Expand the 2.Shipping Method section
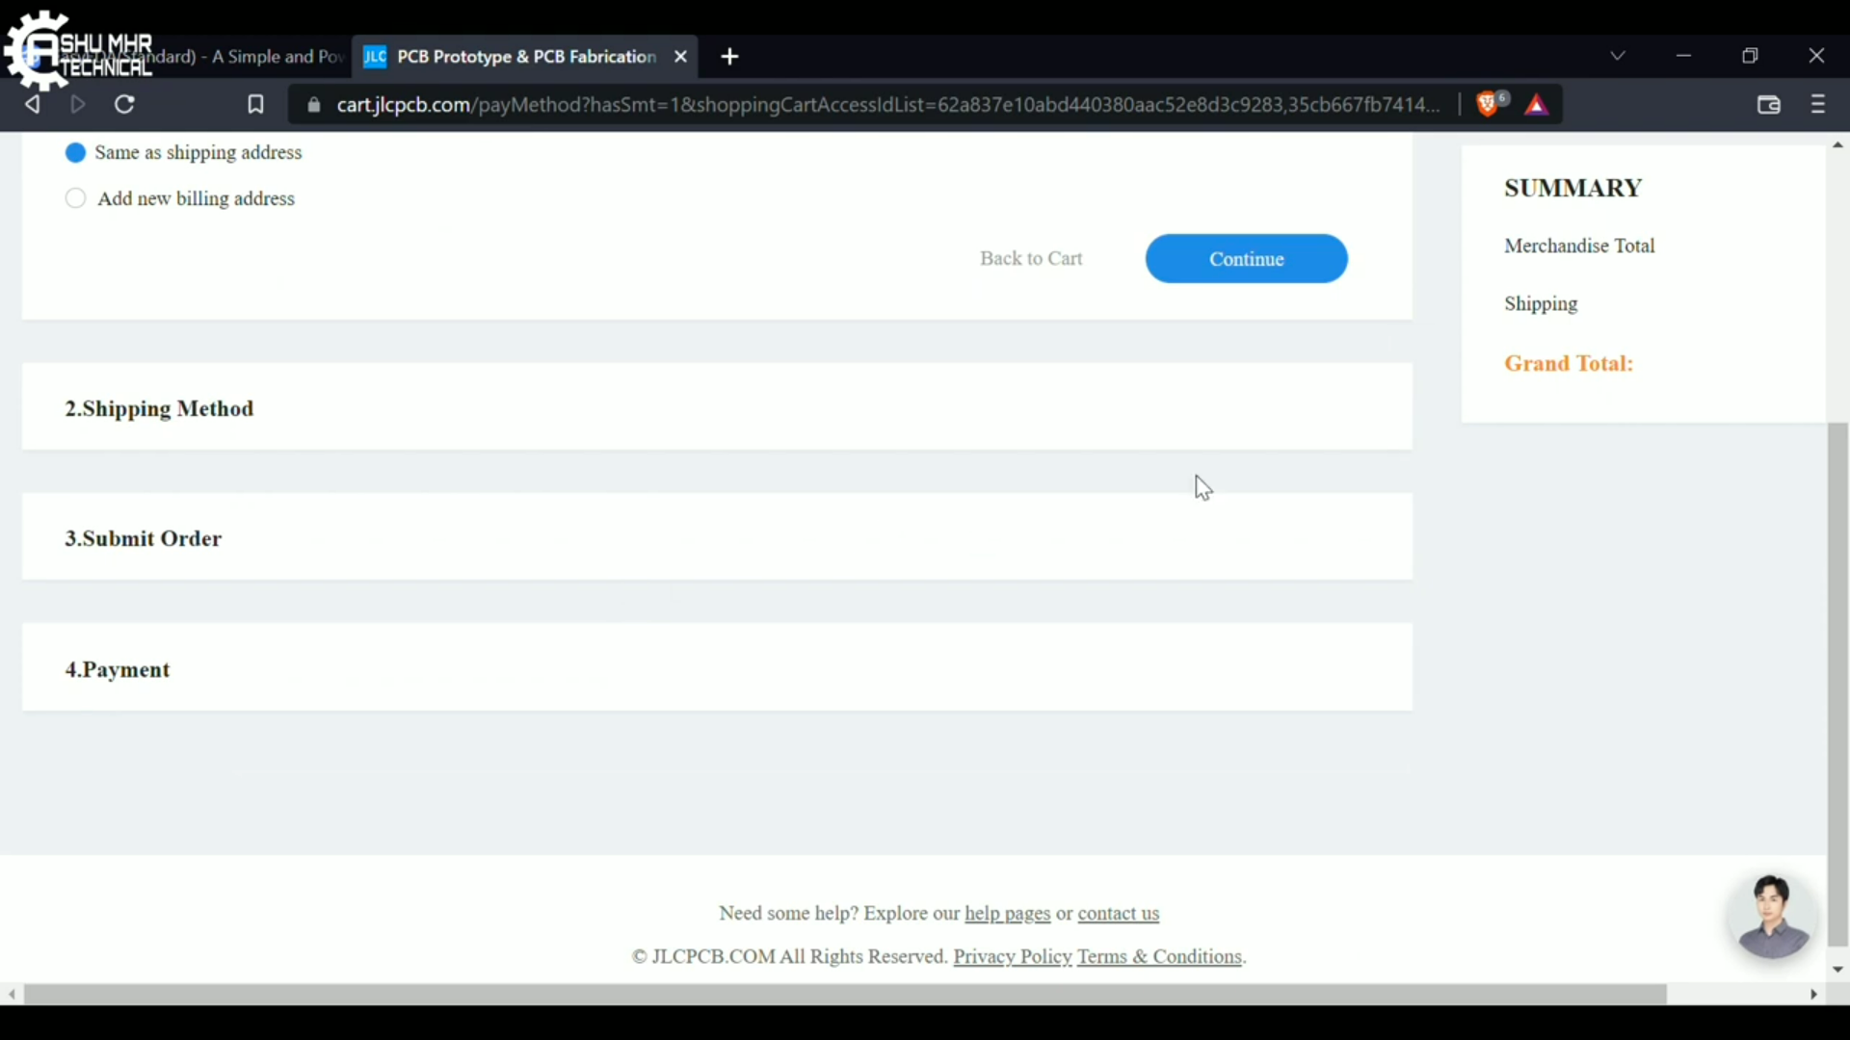 160,409
